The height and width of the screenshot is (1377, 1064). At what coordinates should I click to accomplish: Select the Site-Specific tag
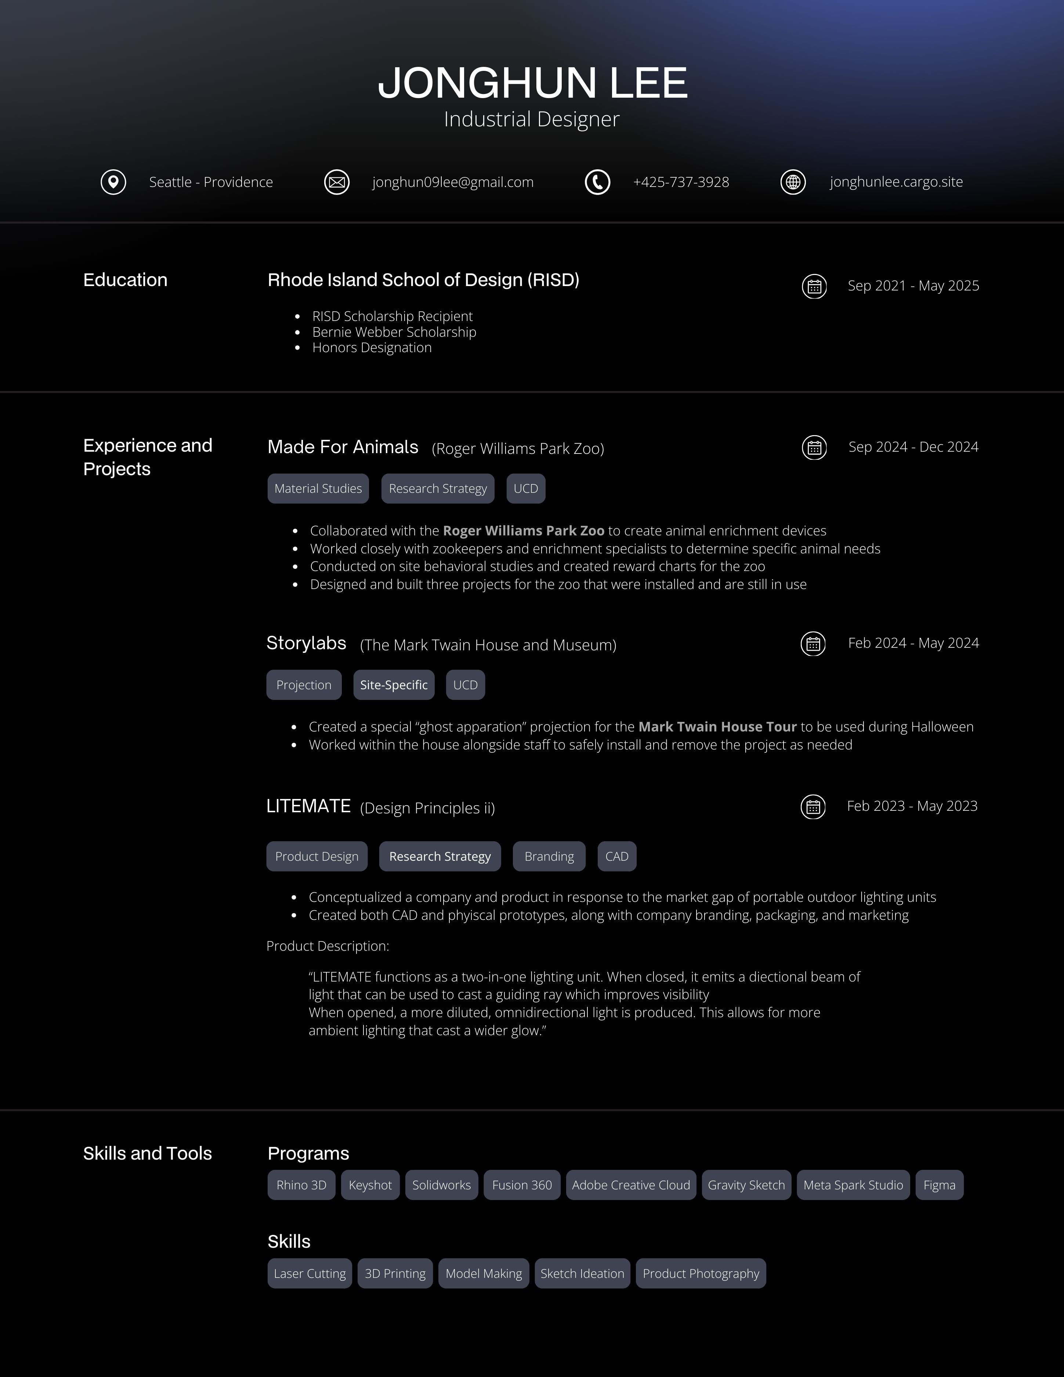click(x=393, y=685)
